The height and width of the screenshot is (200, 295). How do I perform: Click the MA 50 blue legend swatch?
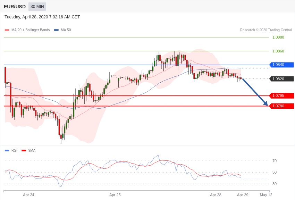(56, 30)
